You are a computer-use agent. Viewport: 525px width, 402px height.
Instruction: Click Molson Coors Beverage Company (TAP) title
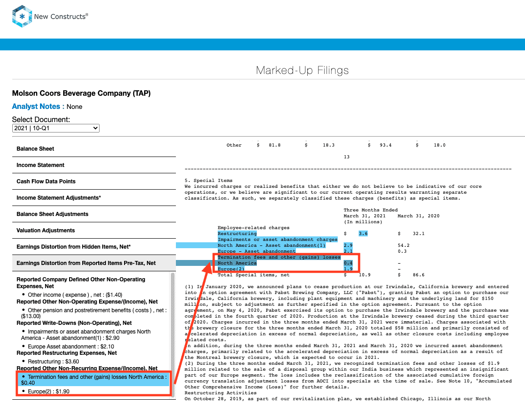tap(81, 93)
